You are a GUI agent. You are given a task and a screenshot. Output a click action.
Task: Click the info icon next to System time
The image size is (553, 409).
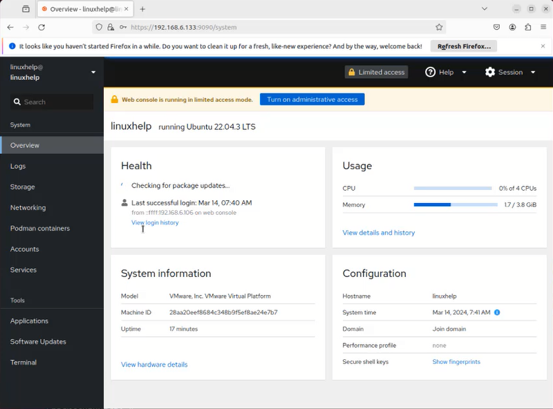pos(497,312)
